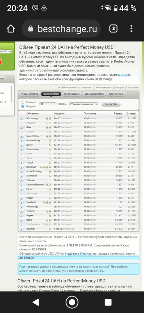Click the info icon beside MoneyChange
The height and width of the screenshot is (313, 144).
coord(21,136)
